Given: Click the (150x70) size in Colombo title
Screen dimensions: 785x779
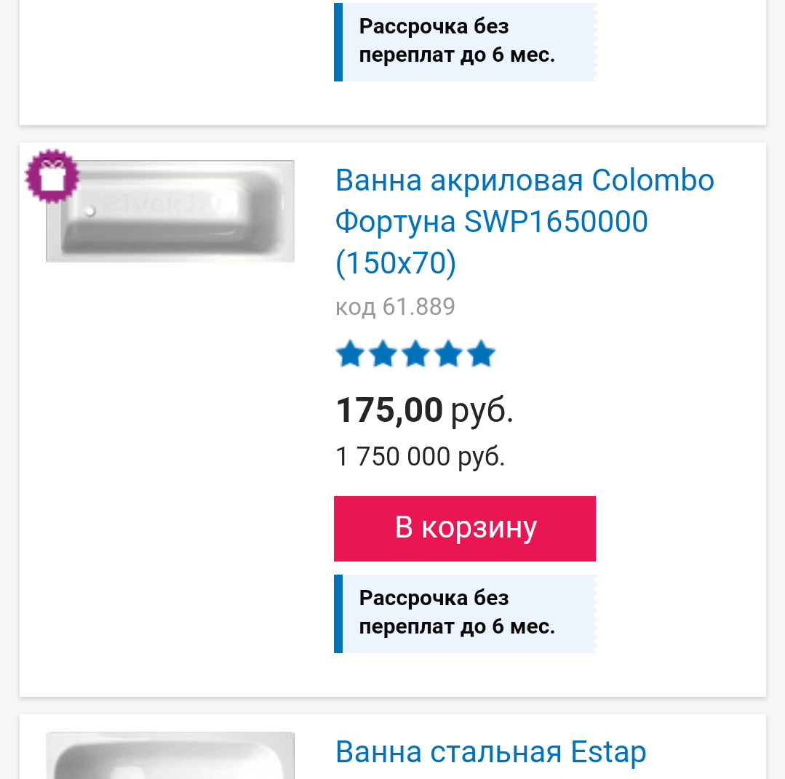Looking at the screenshot, I should [x=396, y=263].
